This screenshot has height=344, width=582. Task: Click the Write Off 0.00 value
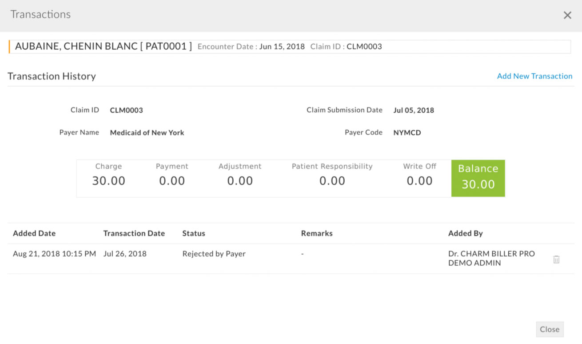tap(419, 180)
